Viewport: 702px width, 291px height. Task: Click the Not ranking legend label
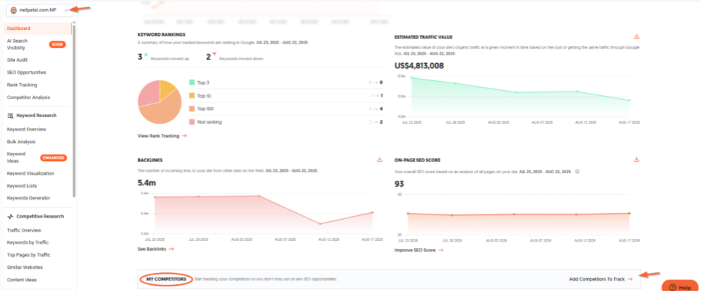tap(209, 121)
